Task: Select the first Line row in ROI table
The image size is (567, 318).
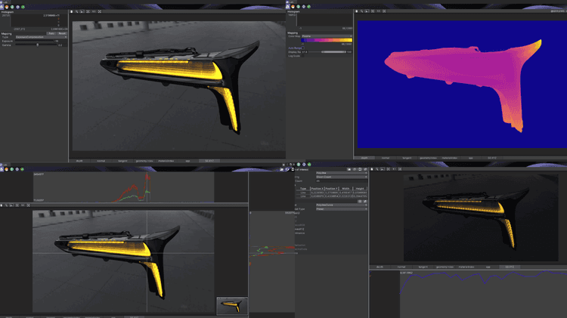Action: [x=331, y=193]
